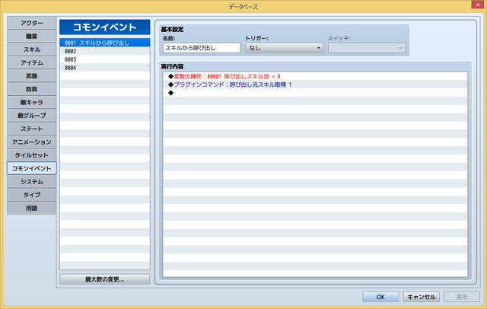Select the 変数の操作 command line
Screen dimensions: 487x309
point(315,76)
